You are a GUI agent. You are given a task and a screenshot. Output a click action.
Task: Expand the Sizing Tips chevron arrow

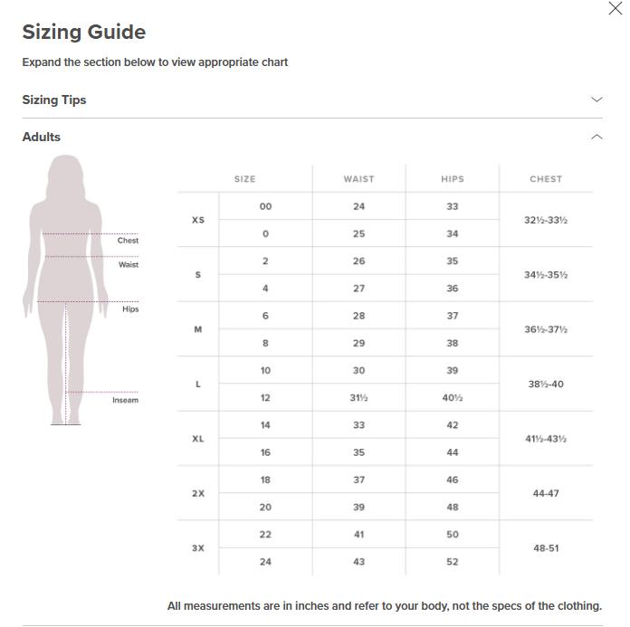pos(597,100)
